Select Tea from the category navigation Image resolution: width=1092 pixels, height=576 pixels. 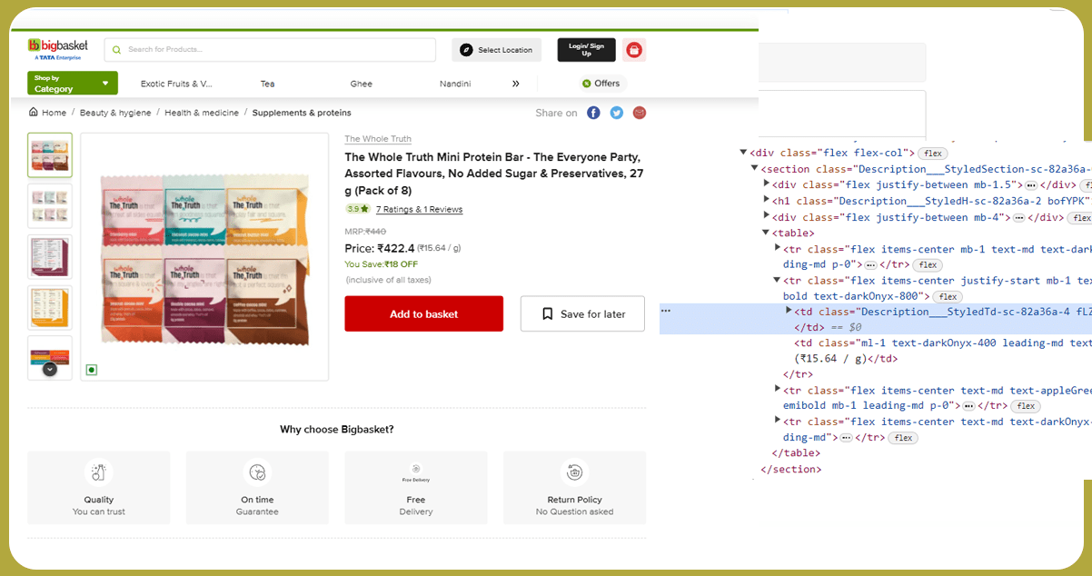point(267,83)
